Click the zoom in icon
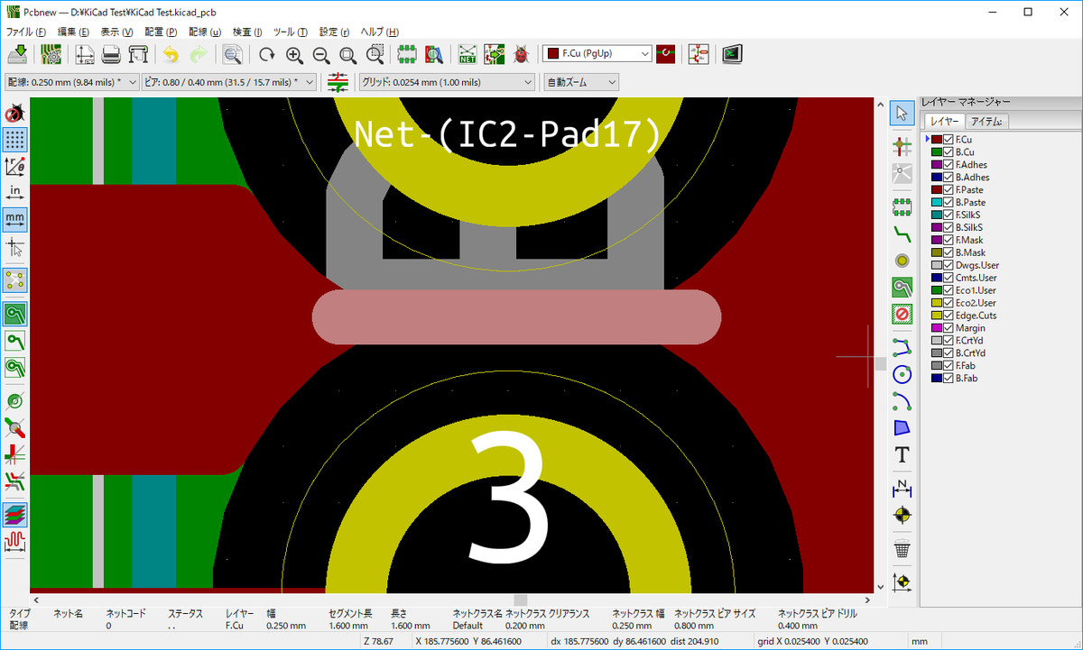 click(x=294, y=54)
